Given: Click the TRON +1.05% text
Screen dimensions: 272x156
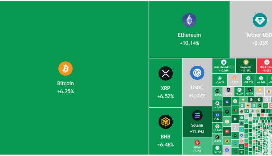Looking at the screenshot, I should pyautogui.click(x=197, y=151).
